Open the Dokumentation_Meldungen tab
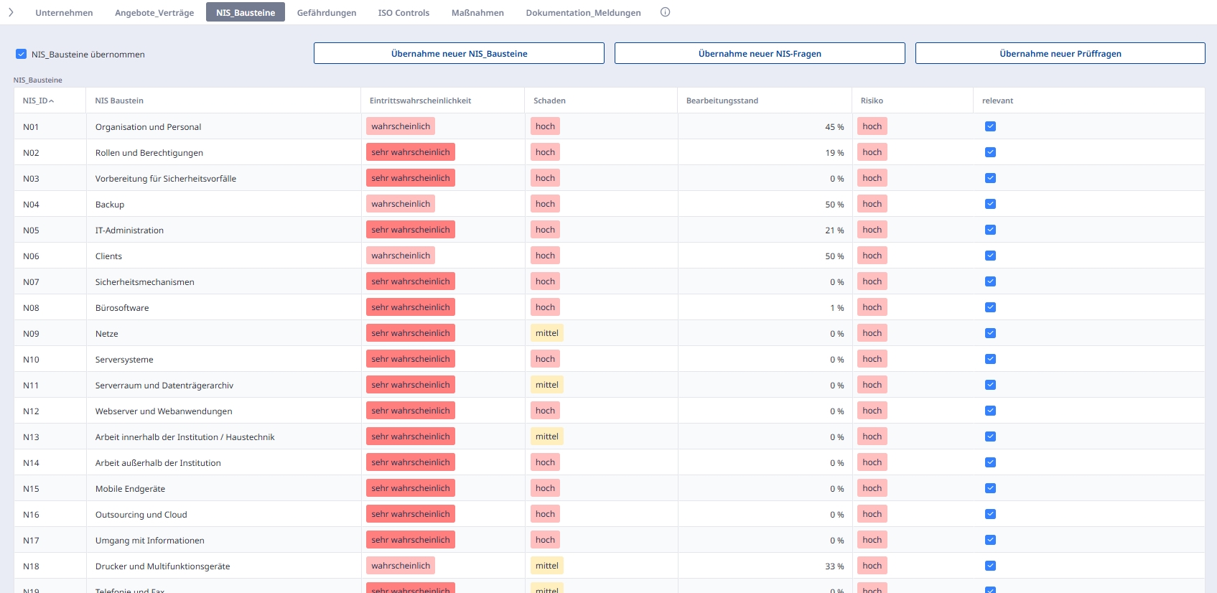This screenshot has height=593, width=1217. pyautogui.click(x=583, y=12)
